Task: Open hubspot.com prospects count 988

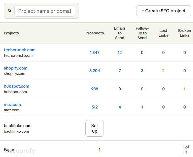Action: [94, 89]
